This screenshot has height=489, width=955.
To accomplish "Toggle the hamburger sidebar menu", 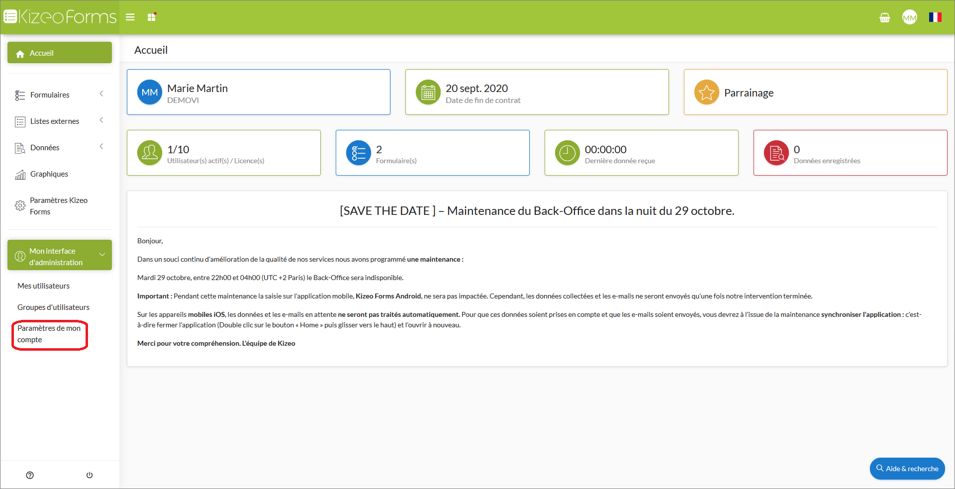I will [x=130, y=17].
